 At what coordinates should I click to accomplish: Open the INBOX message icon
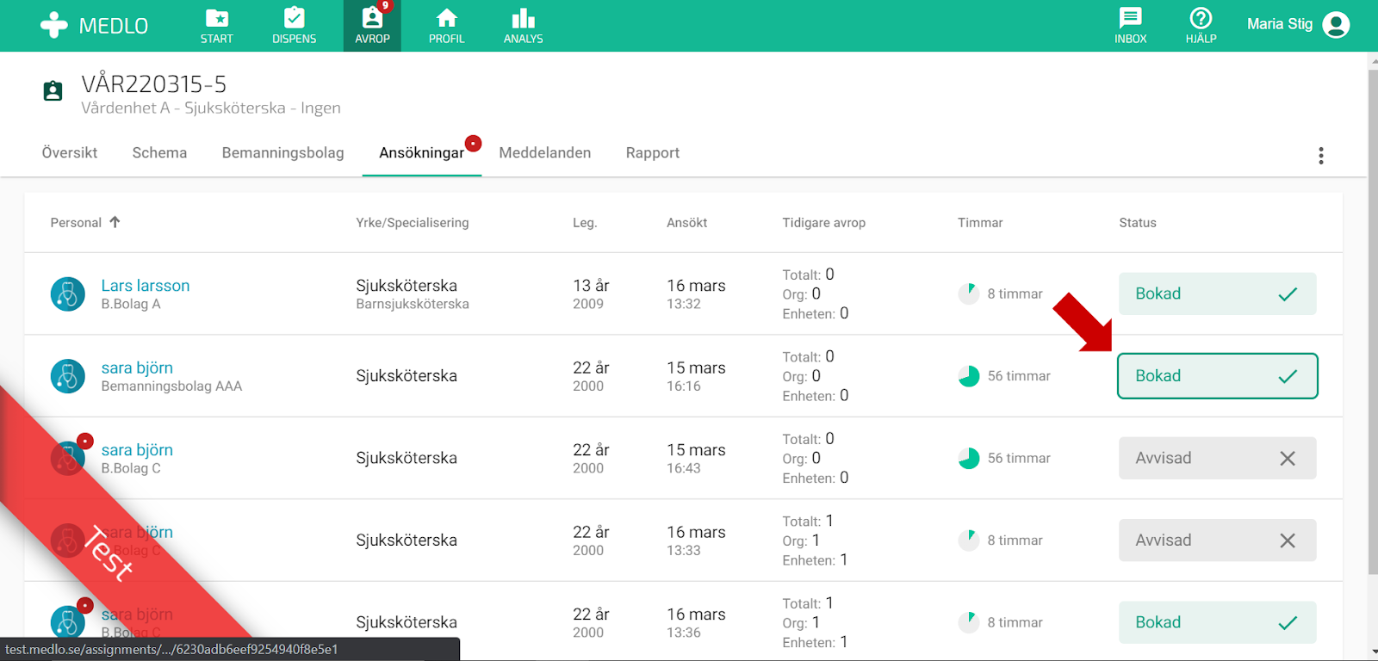coord(1130,17)
